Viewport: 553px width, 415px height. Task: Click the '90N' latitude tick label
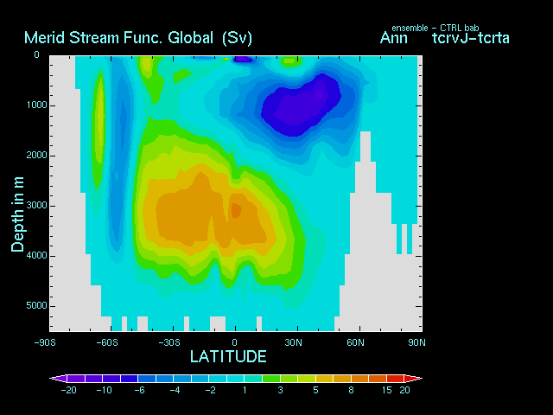pyautogui.click(x=416, y=342)
